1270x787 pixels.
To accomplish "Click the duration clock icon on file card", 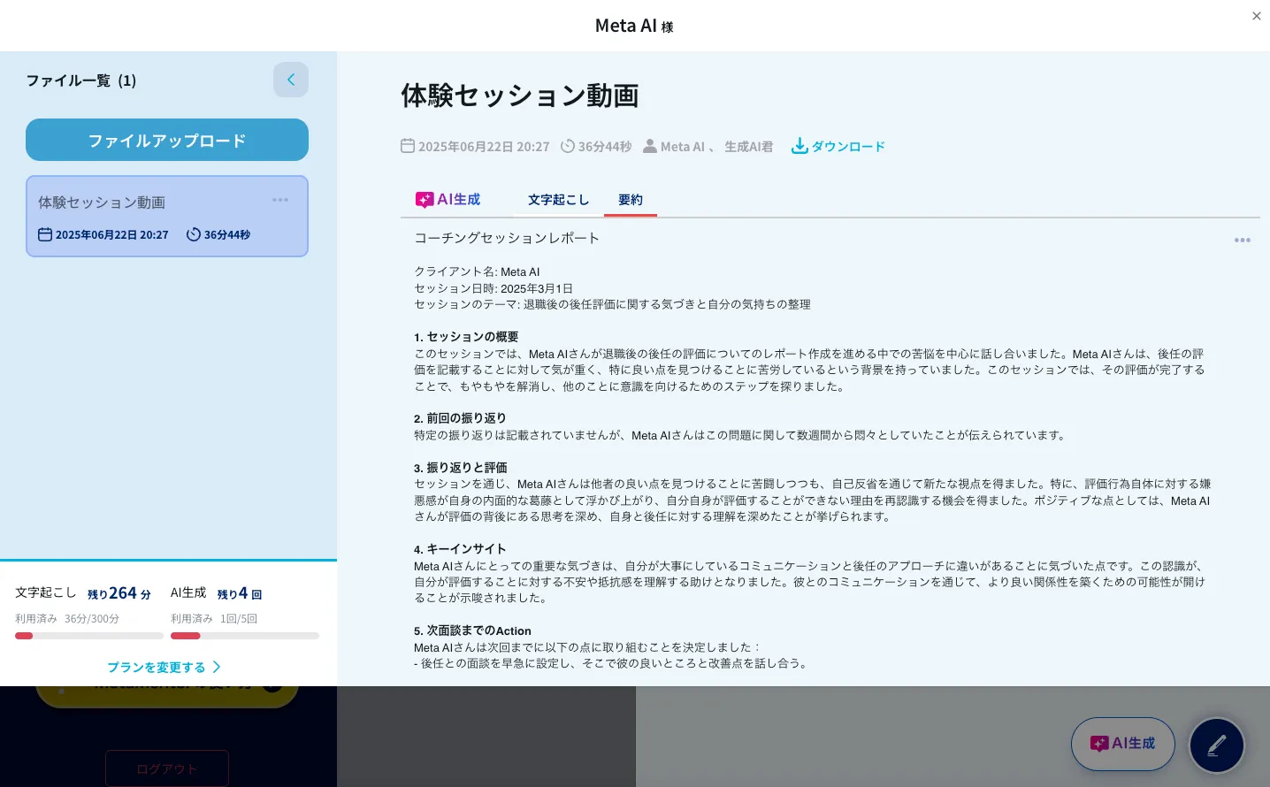I will pyautogui.click(x=194, y=234).
